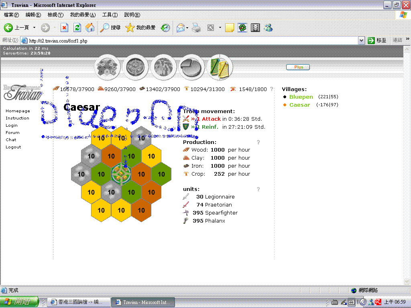411x308 pixels.
Task: Open the village center round icon
Action: 135,67
